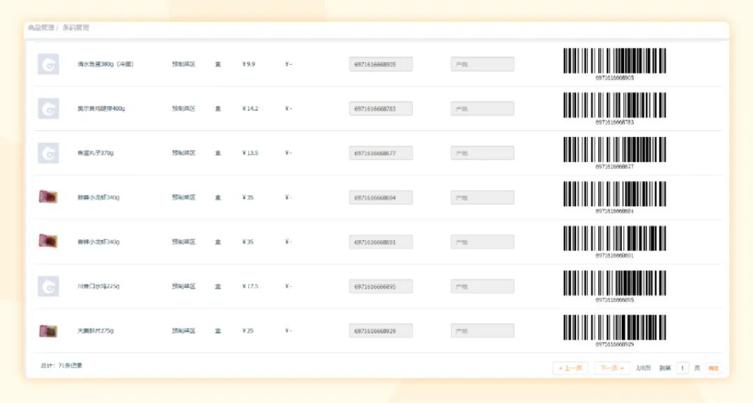Image resolution: width=753 pixels, height=403 pixels.
Task: Open product photo in the 6971616668691 barcode row
Action: tap(48, 241)
